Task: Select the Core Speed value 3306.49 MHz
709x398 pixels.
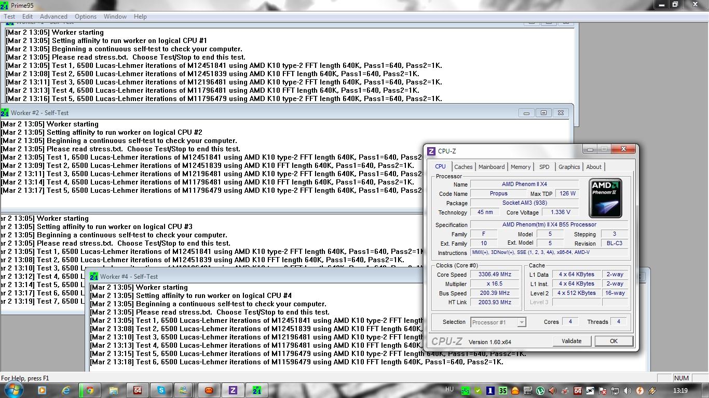Action: (x=495, y=275)
